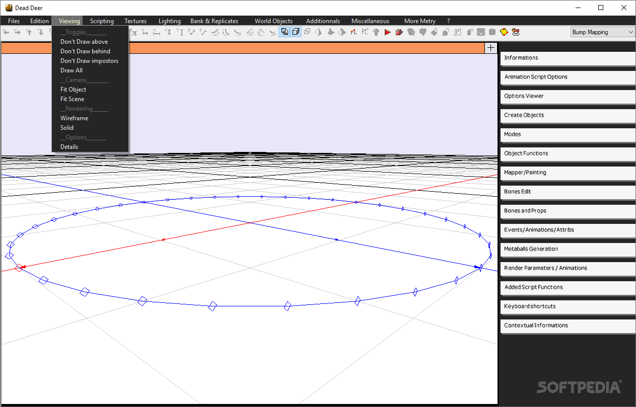Expand the Modes panel
Viewport: 636px width, 407px height.
[568, 134]
